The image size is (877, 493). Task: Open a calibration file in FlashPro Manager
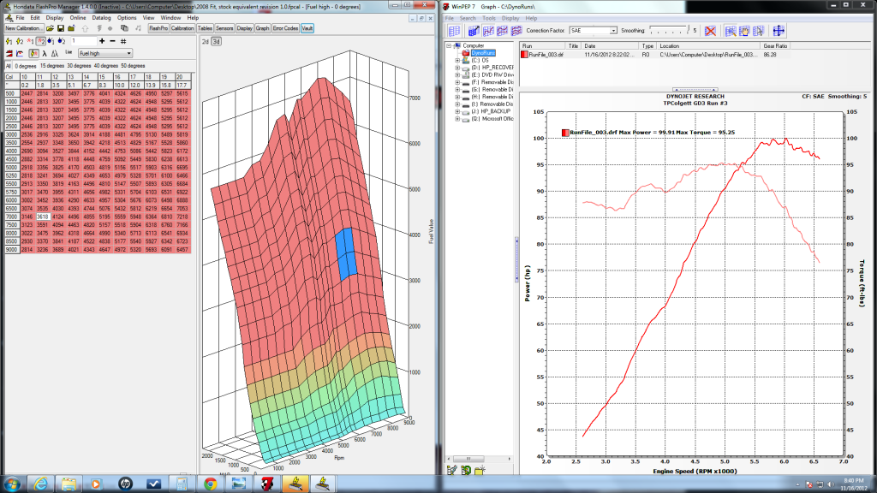pos(50,28)
